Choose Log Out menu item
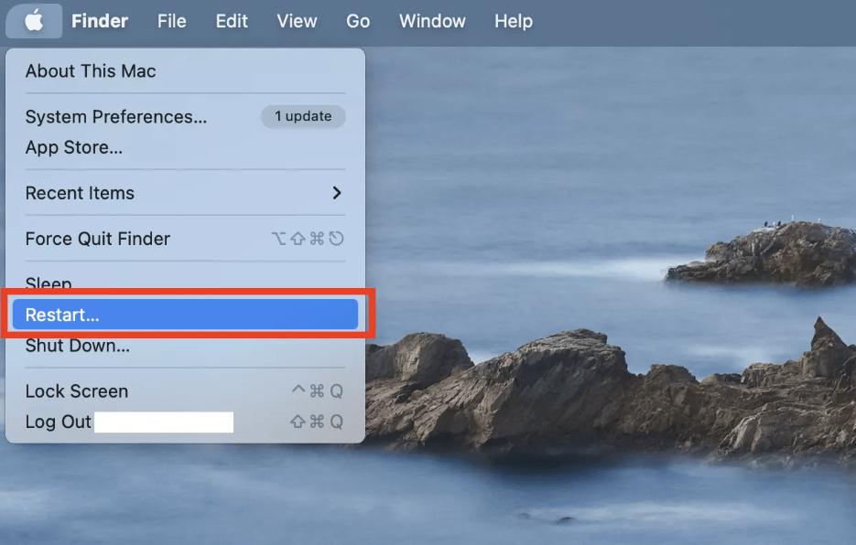 (x=185, y=422)
